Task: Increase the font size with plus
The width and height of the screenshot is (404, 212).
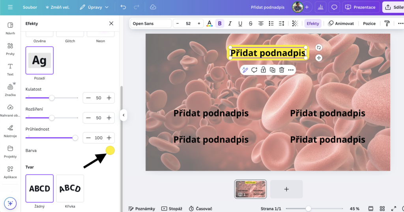Action: coord(199,23)
